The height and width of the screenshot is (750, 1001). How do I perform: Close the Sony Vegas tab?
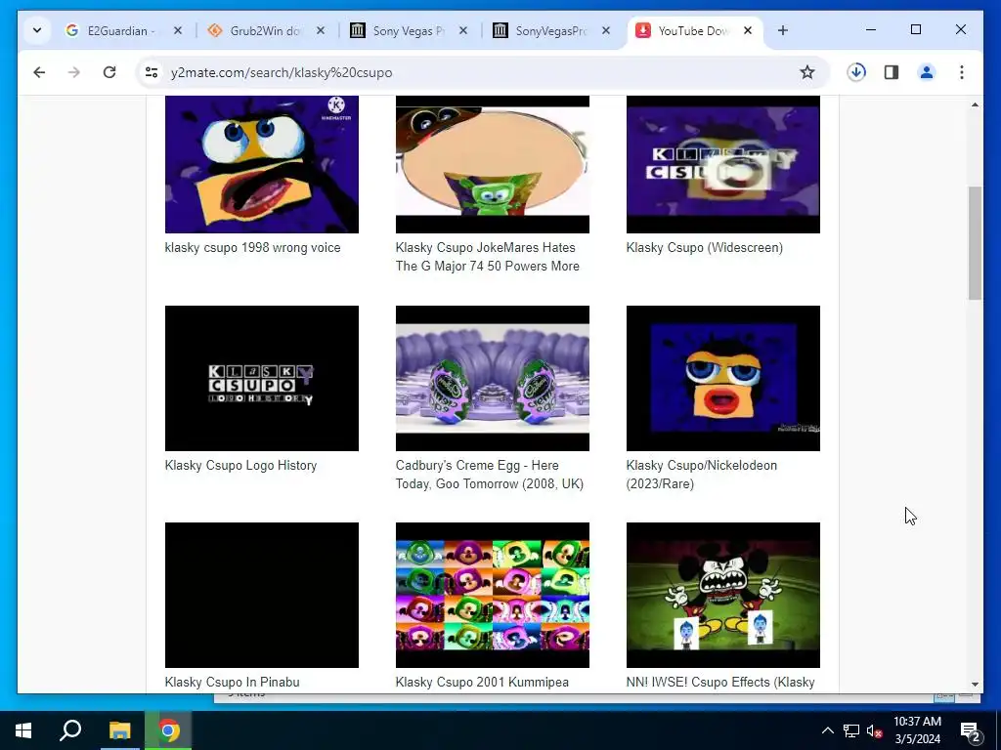click(463, 30)
